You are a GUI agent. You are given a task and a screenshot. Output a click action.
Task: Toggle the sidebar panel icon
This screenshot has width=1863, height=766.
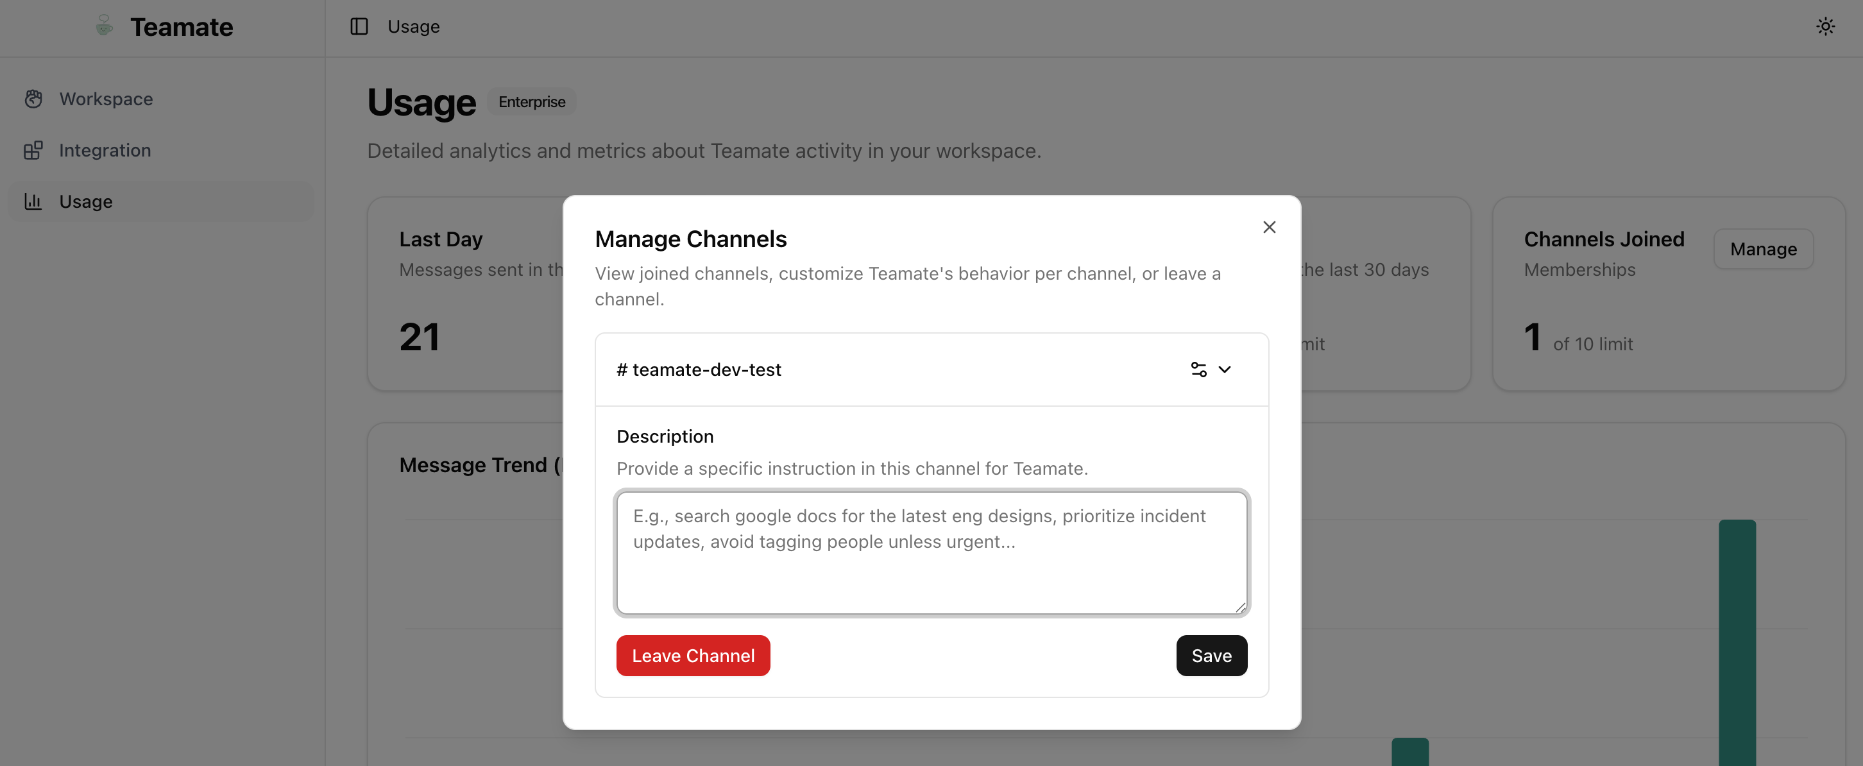359,27
